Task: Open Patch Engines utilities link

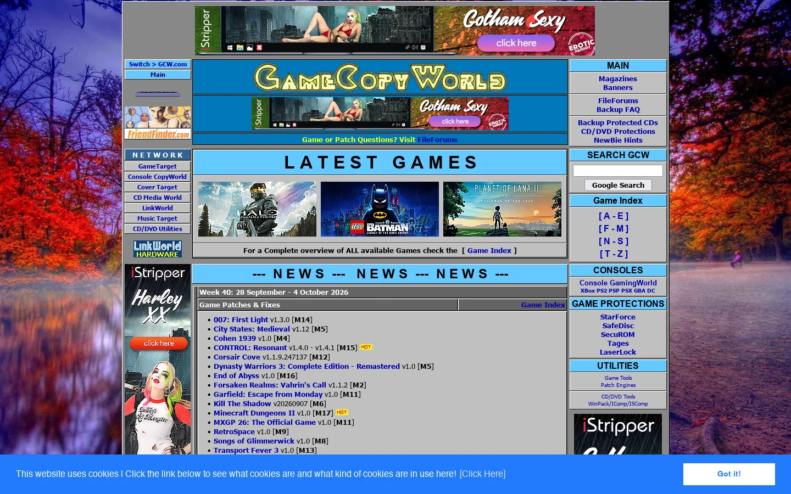Action: 618,385
